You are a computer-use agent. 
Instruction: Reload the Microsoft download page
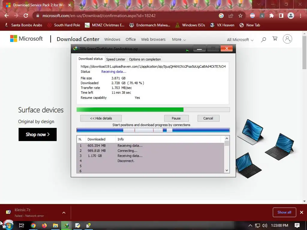[x=26, y=16]
